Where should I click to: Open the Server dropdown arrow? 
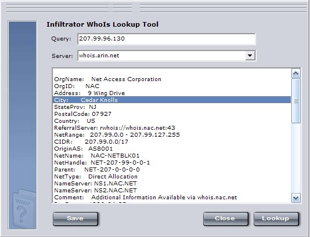[x=250, y=56]
